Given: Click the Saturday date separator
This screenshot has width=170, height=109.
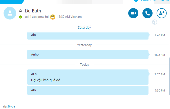Looking at the screenshot, I should [84, 27].
